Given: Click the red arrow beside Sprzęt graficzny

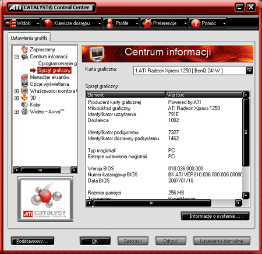Looking at the screenshot, I should pyautogui.click(x=33, y=70).
